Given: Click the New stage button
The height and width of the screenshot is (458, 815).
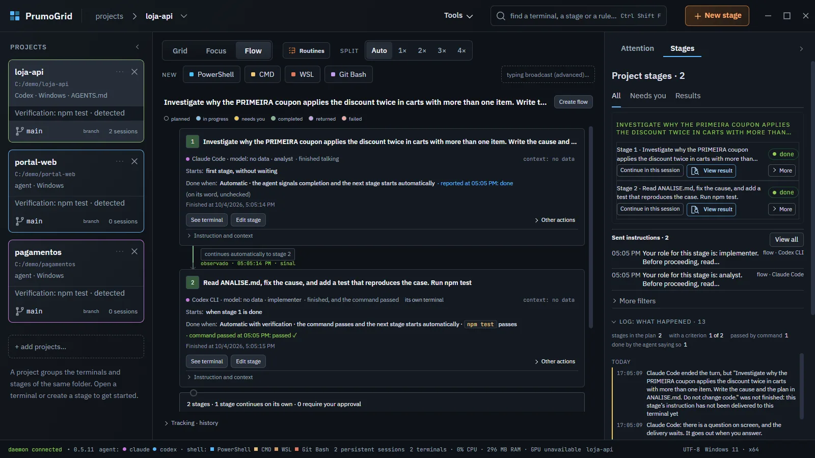Looking at the screenshot, I should (x=717, y=16).
